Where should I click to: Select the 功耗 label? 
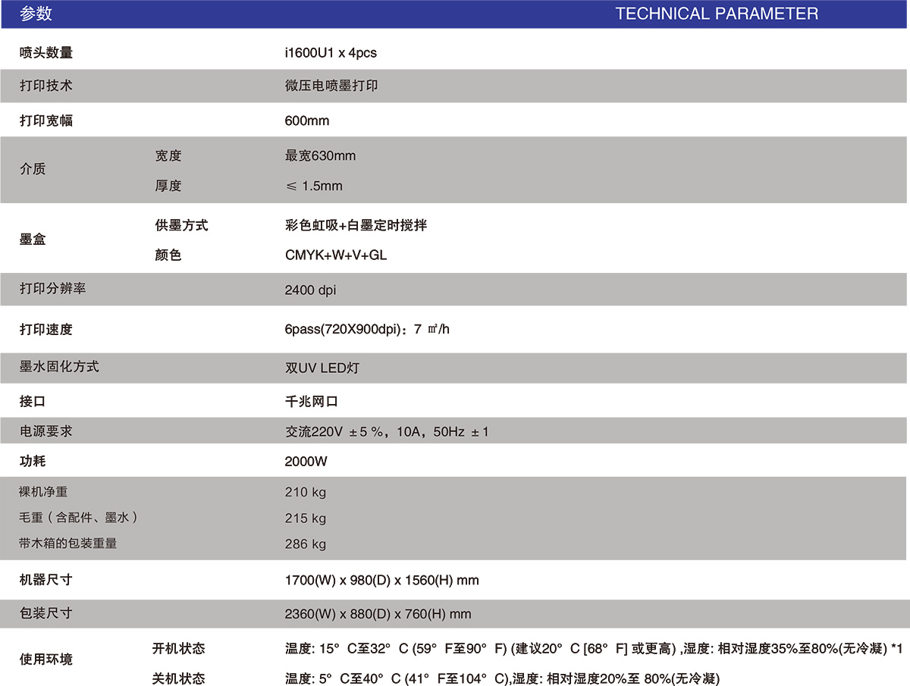point(33,461)
